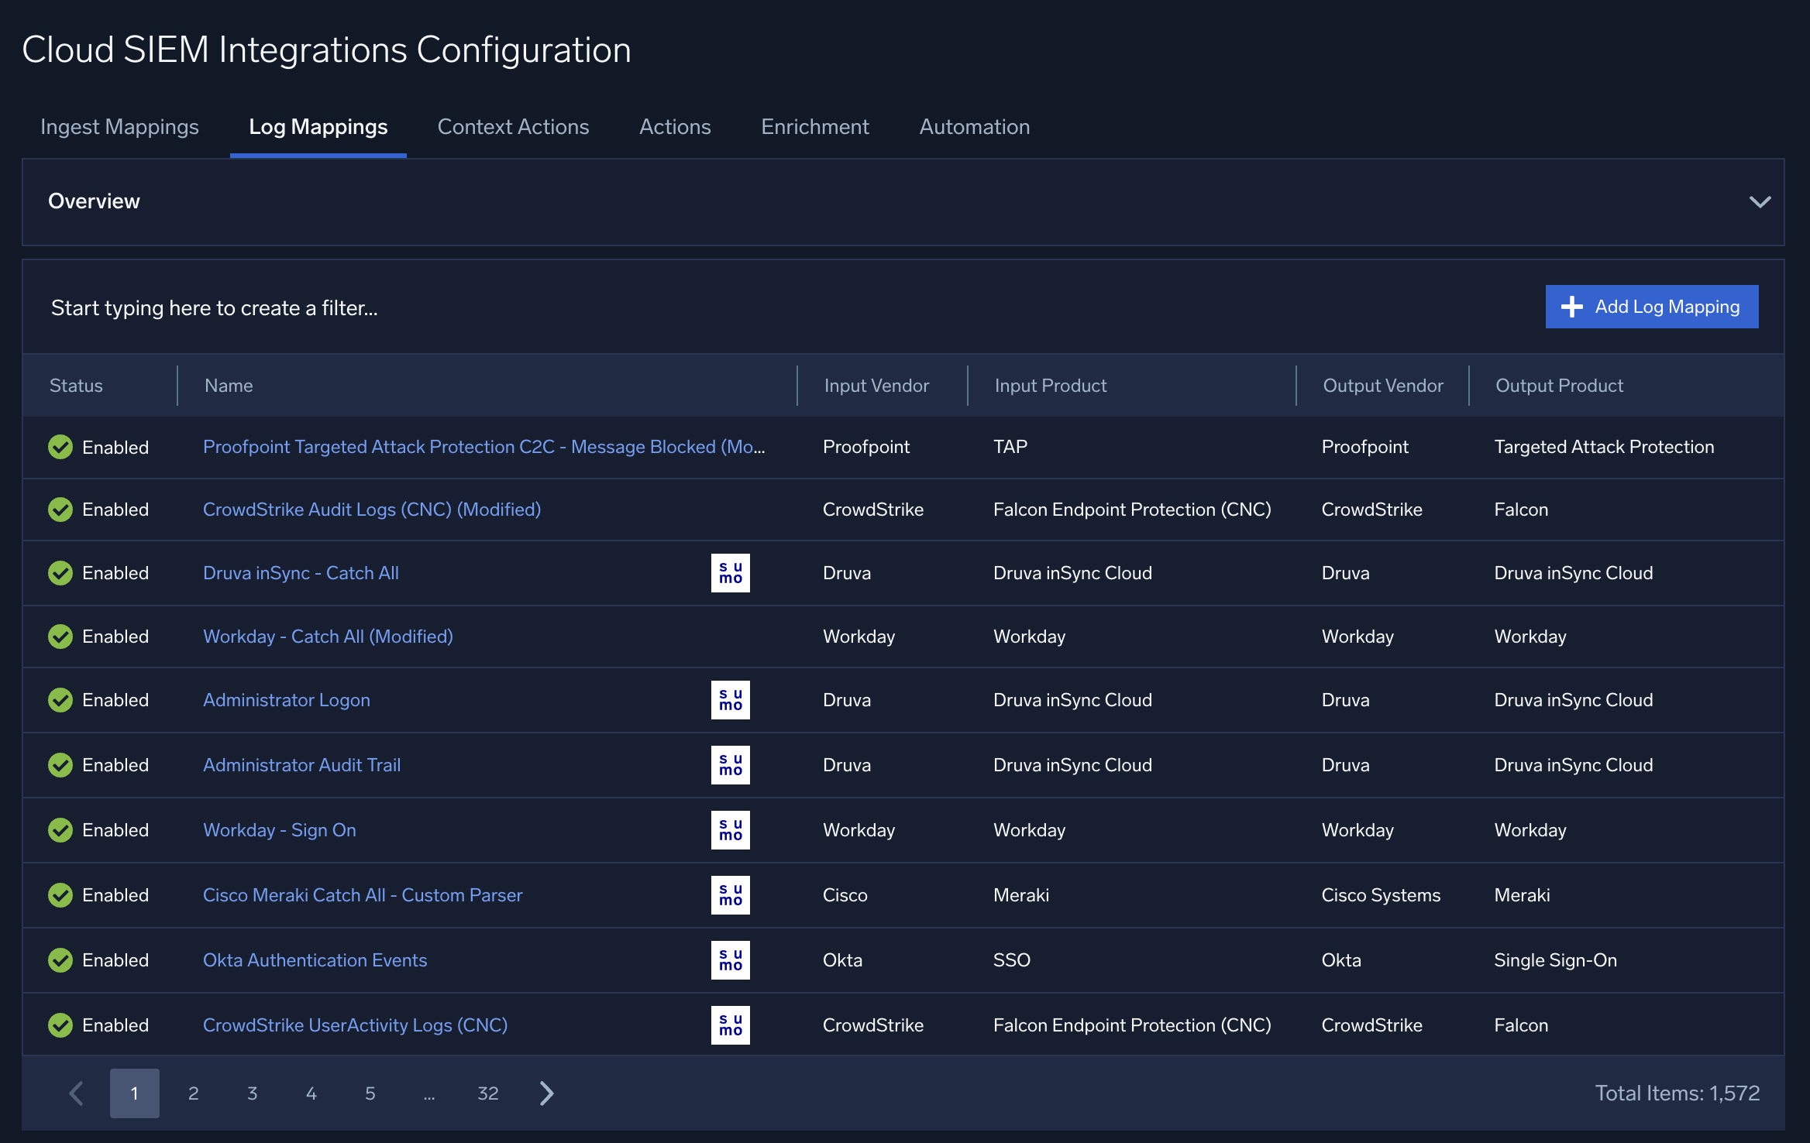1810x1143 pixels.
Task: Click the Enabled checkmark on Workday - Catch All row
Action: (x=60, y=636)
